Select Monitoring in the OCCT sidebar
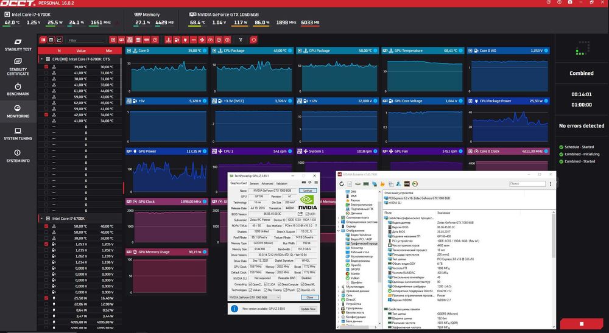609x333 pixels. [x=18, y=111]
